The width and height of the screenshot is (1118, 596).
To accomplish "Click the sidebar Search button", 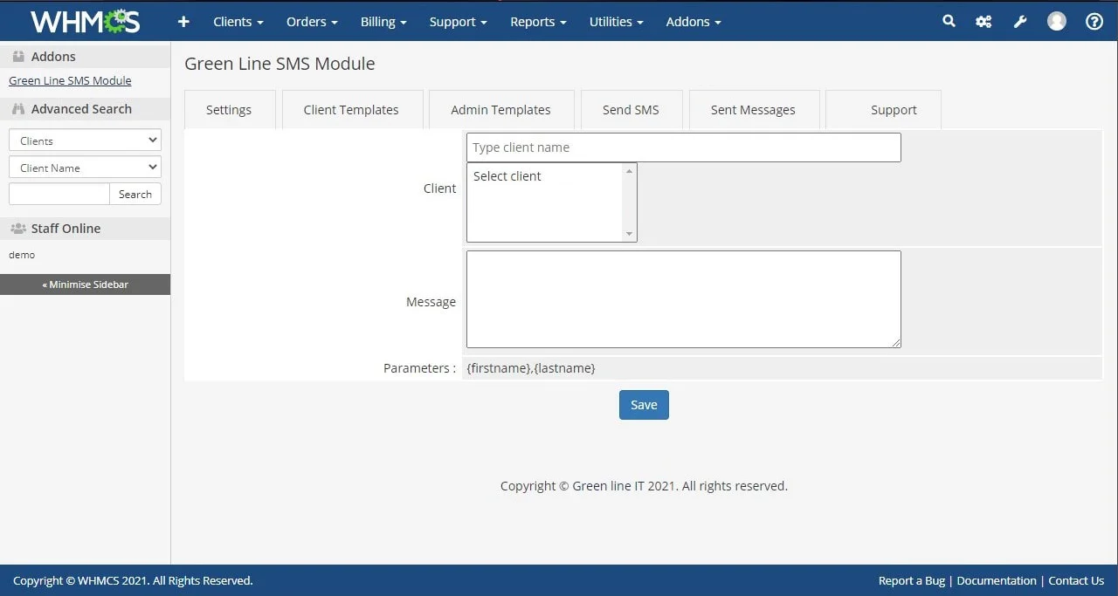I will [x=135, y=195].
